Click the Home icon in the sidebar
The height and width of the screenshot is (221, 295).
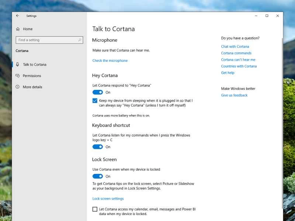(x=17, y=29)
